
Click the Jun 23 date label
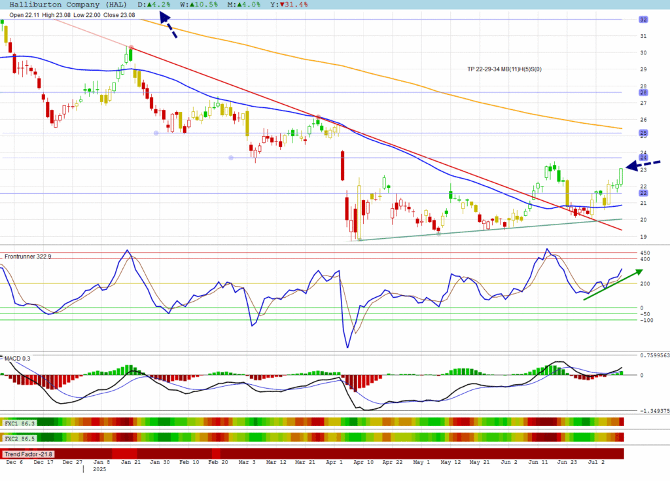click(x=567, y=462)
